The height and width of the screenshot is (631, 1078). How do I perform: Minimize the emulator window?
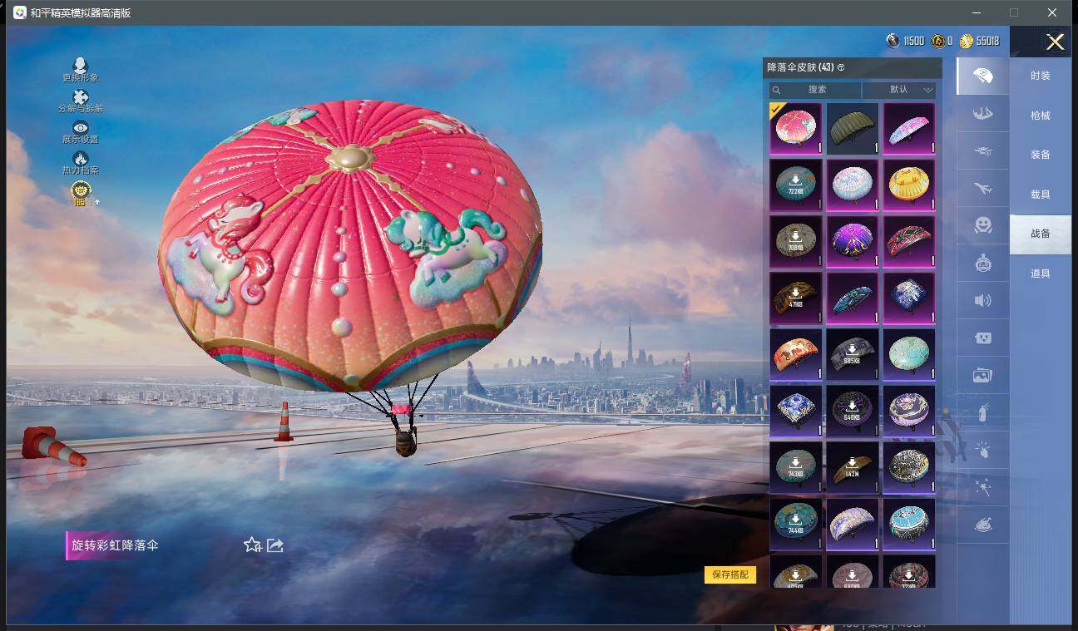tap(976, 12)
